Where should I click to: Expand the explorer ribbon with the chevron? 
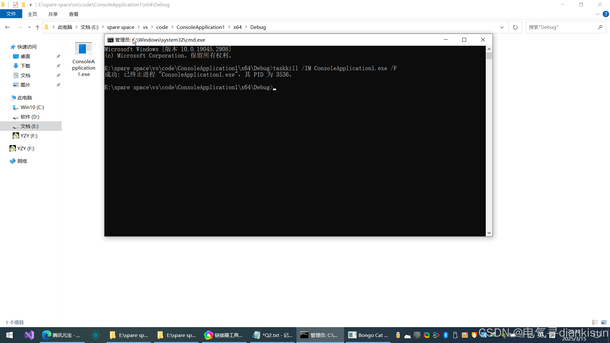click(597, 14)
